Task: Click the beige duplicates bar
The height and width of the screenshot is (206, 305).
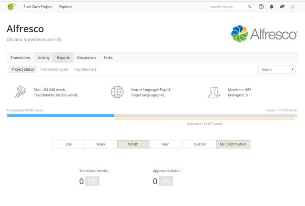Action: (x=204, y=119)
